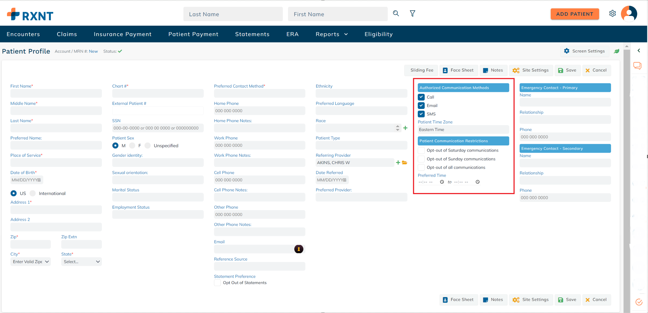Viewport: 648px width, 313px height.
Task: Click the Face Sheet icon
Action: click(445, 70)
